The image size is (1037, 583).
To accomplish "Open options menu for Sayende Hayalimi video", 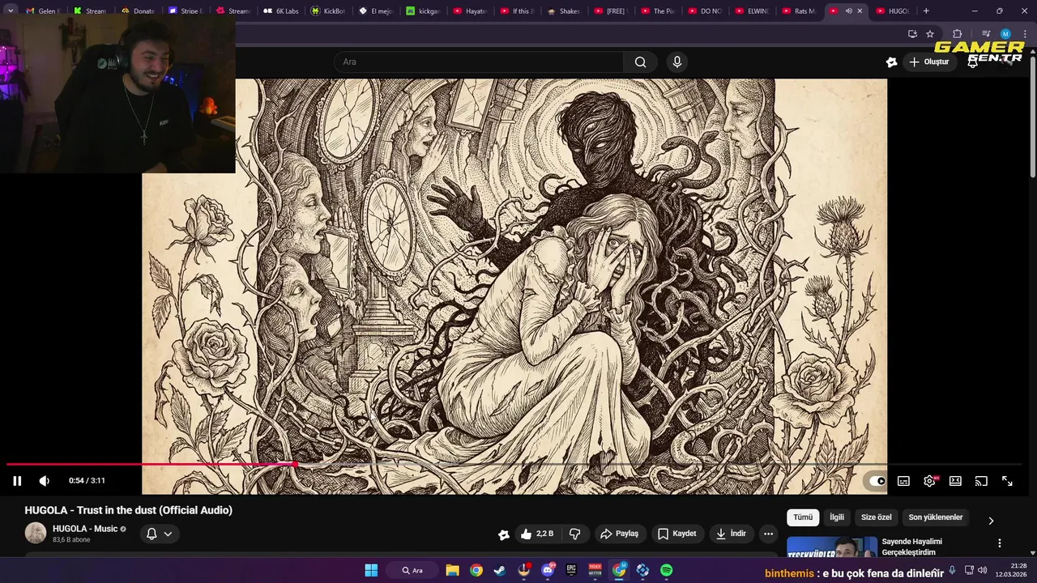I will point(999,543).
